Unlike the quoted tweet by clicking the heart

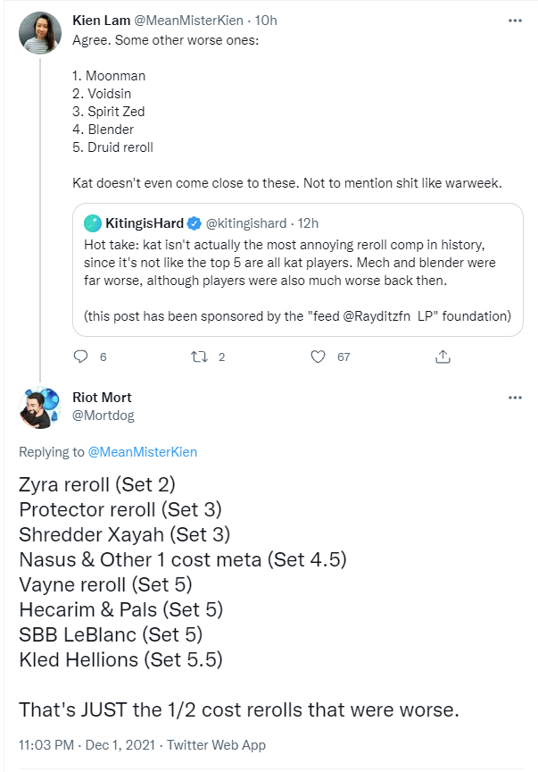tap(318, 357)
